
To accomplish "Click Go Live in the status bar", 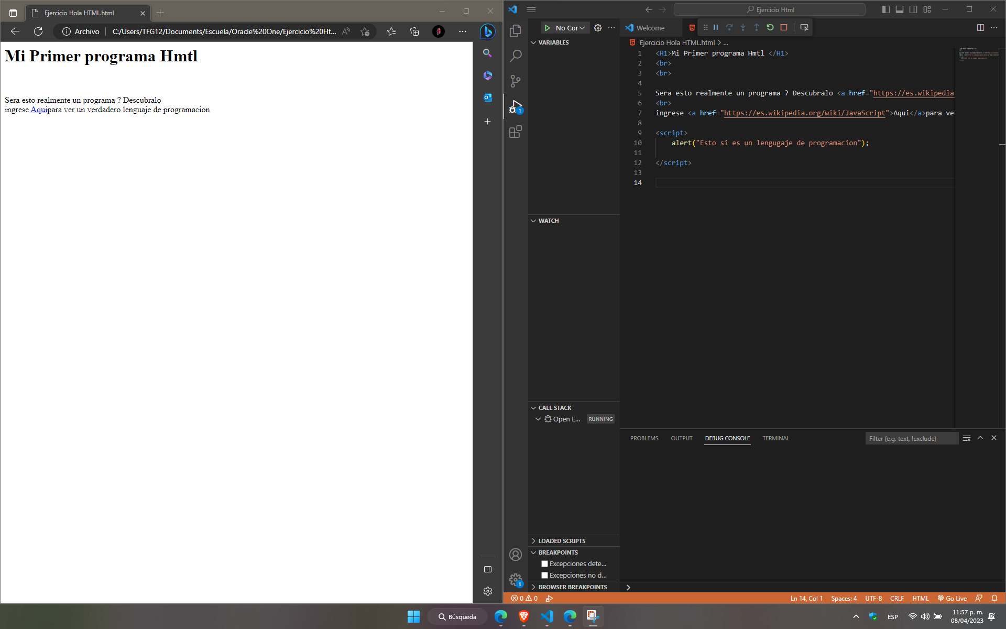I will [x=952, y=598].
